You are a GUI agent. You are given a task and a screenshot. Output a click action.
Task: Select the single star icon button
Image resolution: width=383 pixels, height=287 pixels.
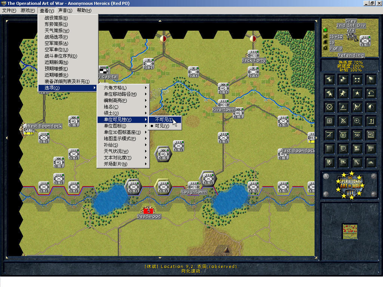(x=357, y=93)
